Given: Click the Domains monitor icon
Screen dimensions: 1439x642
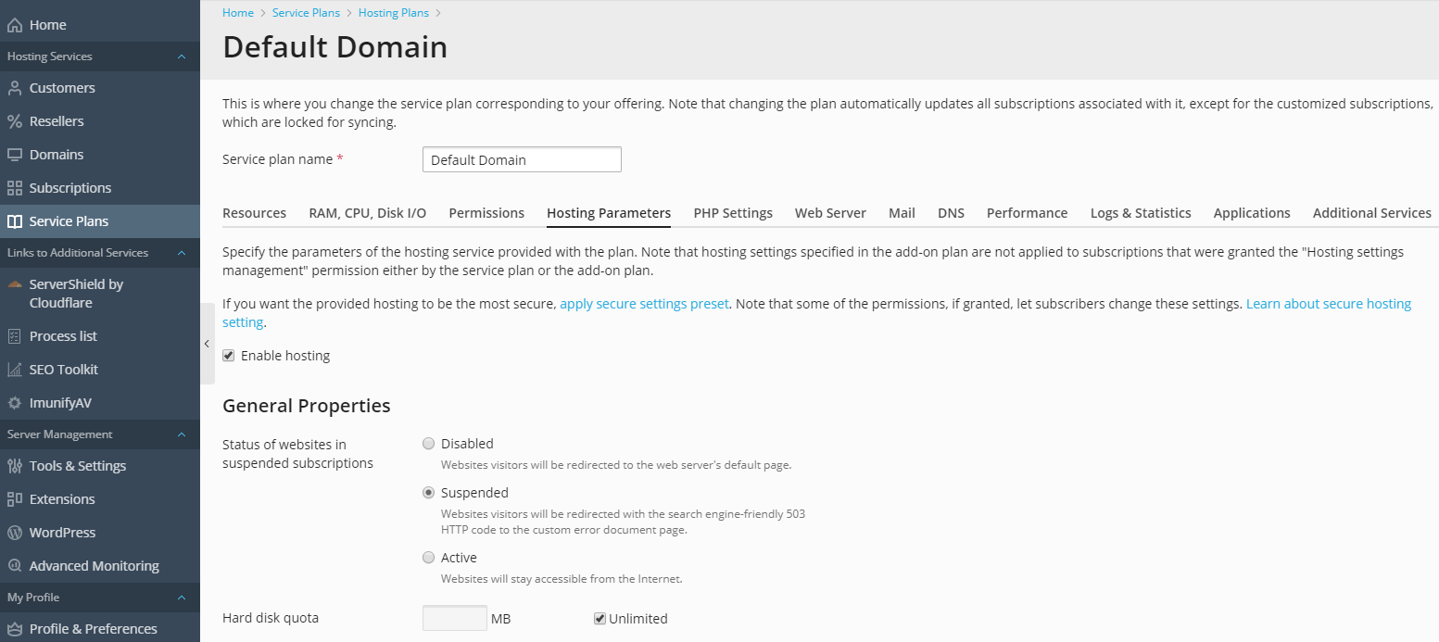Looking at the screenshot, I should coord(15,155).
